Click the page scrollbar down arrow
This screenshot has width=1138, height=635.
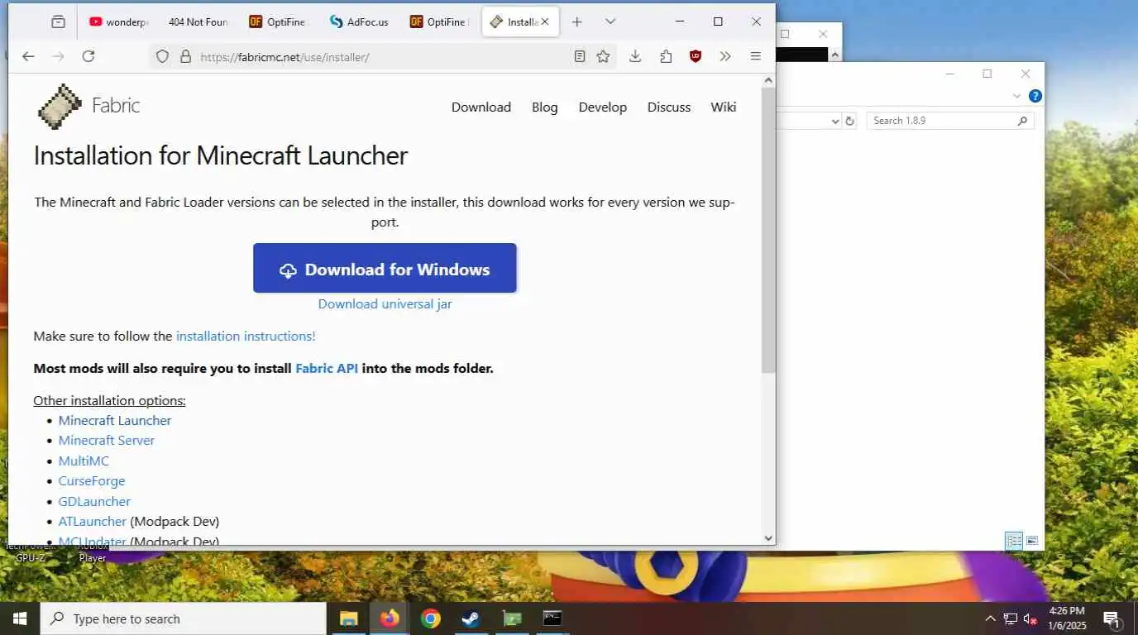[768, 538]
